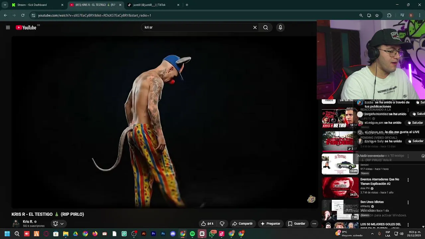Show hidden tray icons chevron
This screenshot has height=239, width=425.
point(372,234)
